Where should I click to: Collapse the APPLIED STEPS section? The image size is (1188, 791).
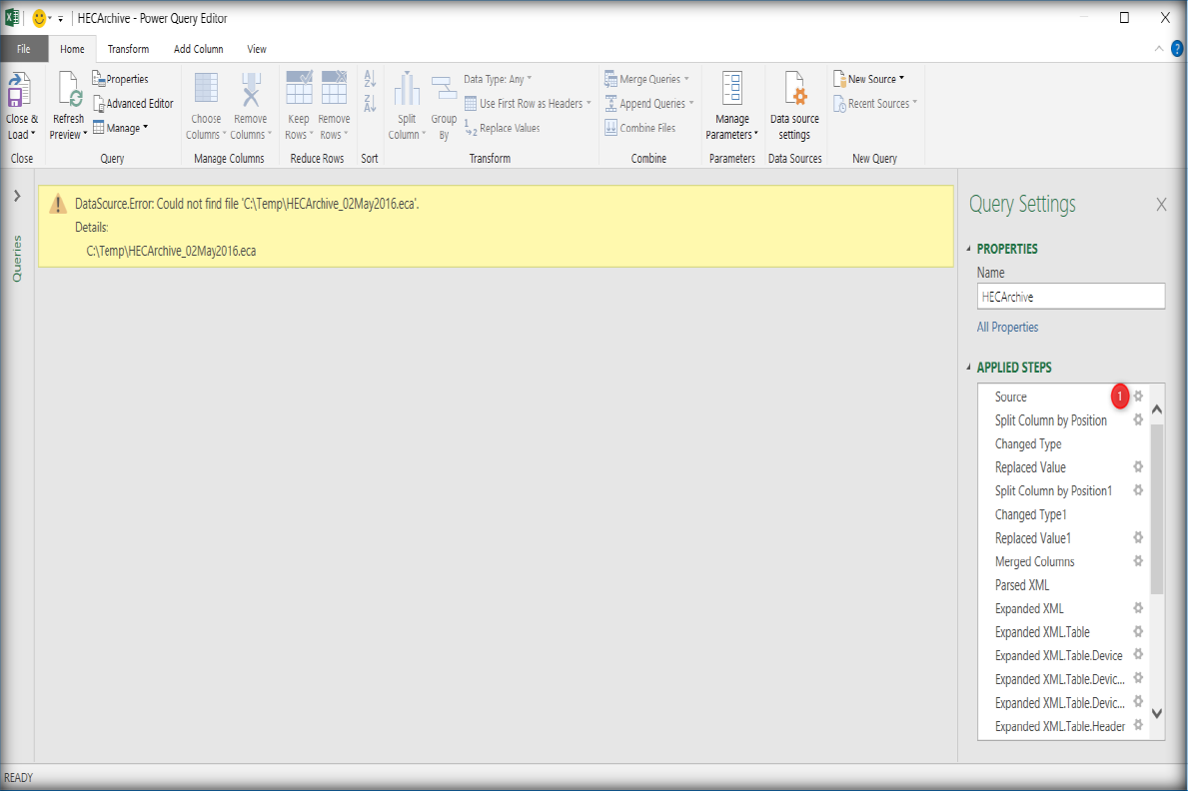point(967,368)
